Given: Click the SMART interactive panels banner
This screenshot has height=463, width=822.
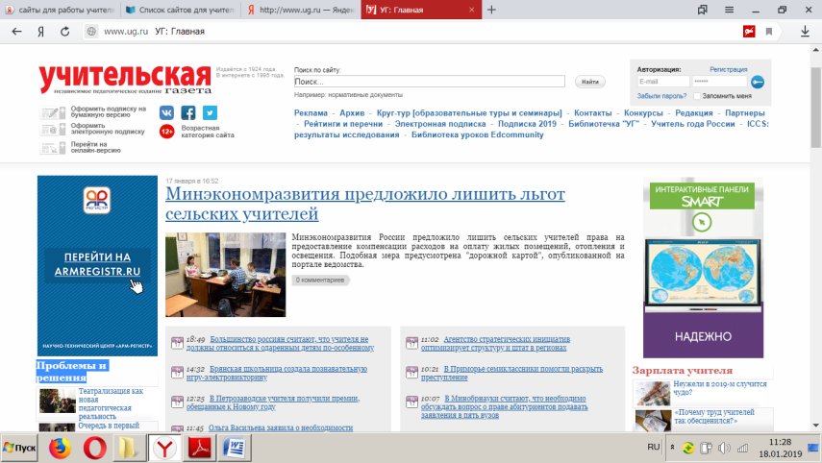Looking at the screenshot, I should point(703,268).
